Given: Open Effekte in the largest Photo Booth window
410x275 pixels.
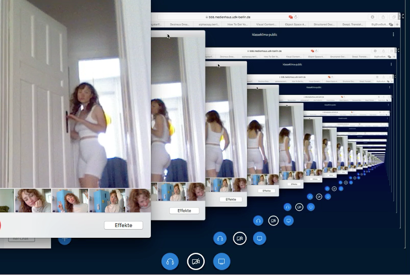Looking at the screenshot, I should [123, 225].
